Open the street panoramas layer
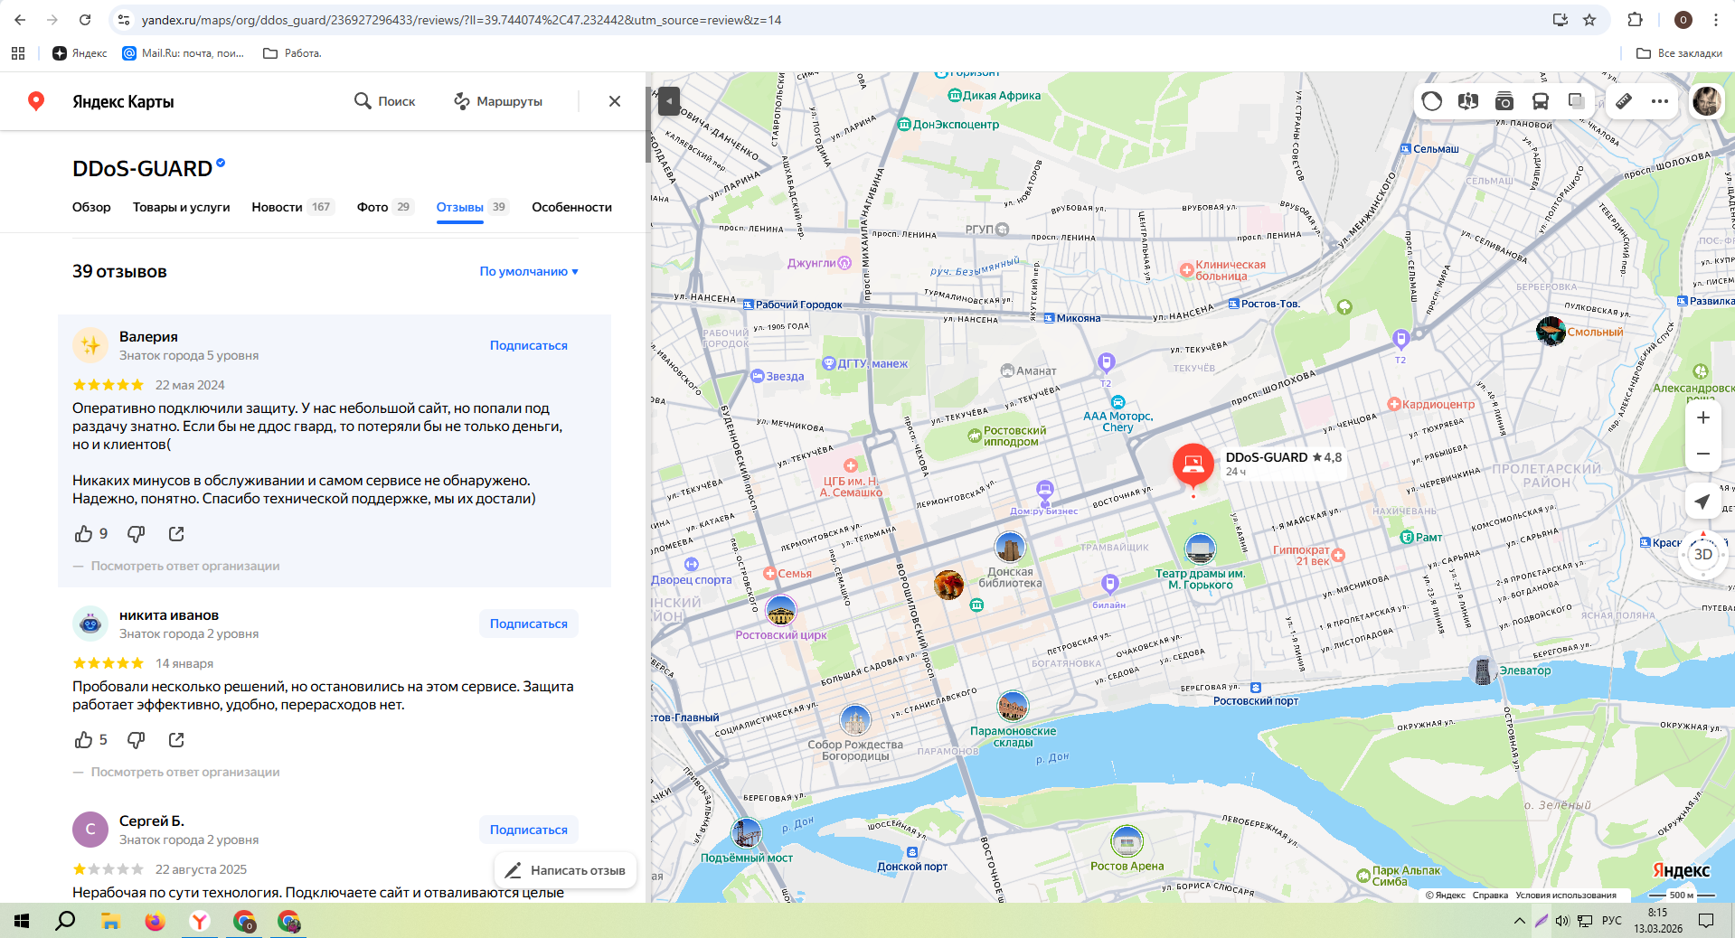The image size is (1735, 938). (x=1468, y=101)
